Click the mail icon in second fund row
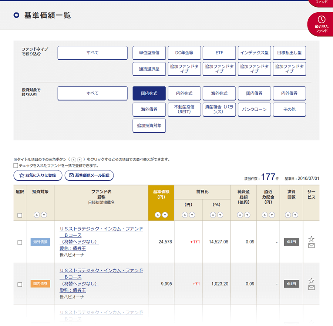The height and width of the screenshot is (326, 333). [311, 287]
